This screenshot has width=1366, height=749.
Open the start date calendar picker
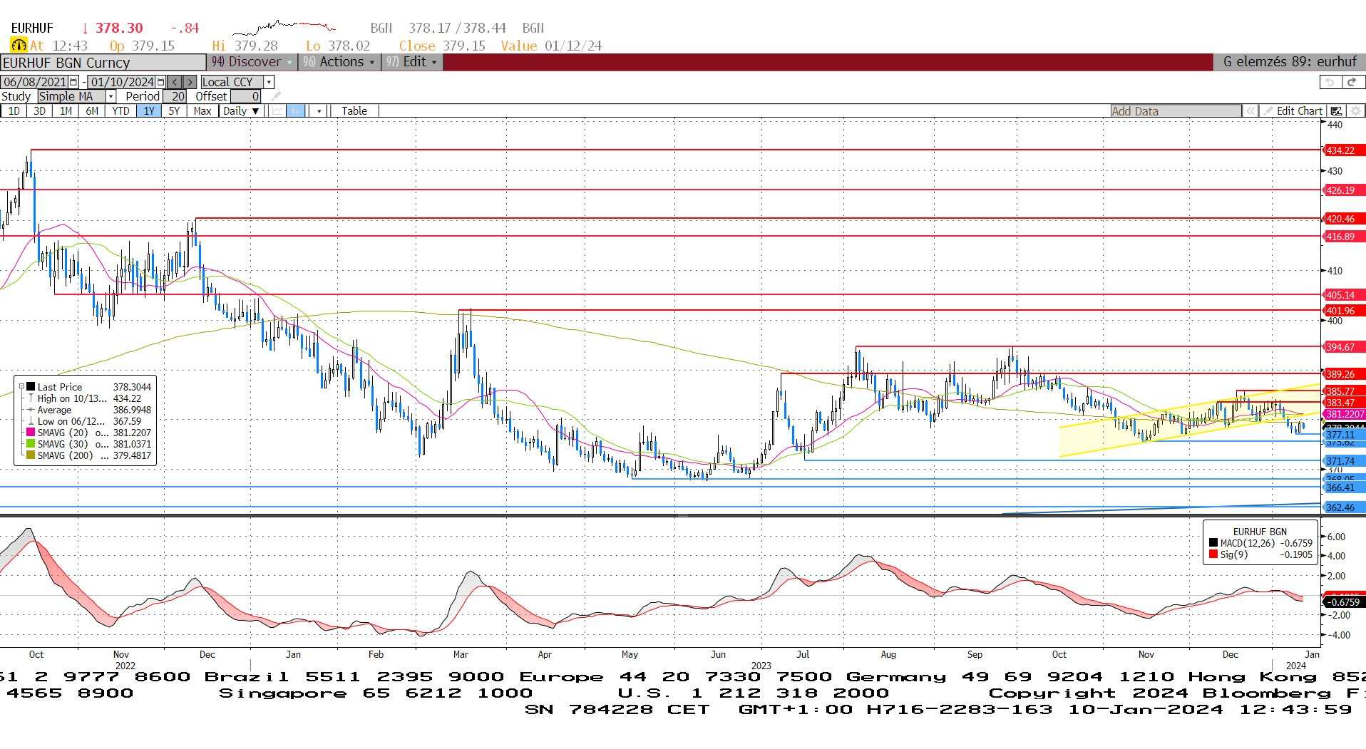click(x=73, y=82)
